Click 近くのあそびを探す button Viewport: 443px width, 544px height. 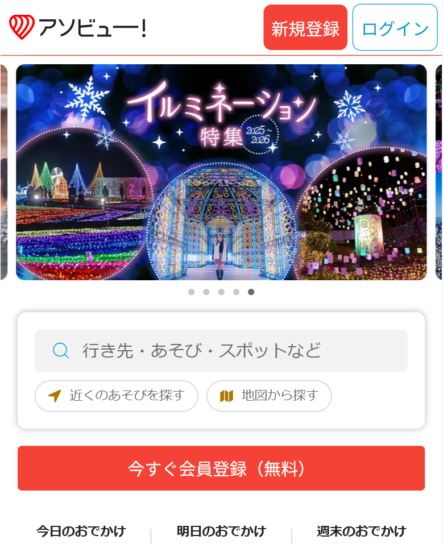117,396
